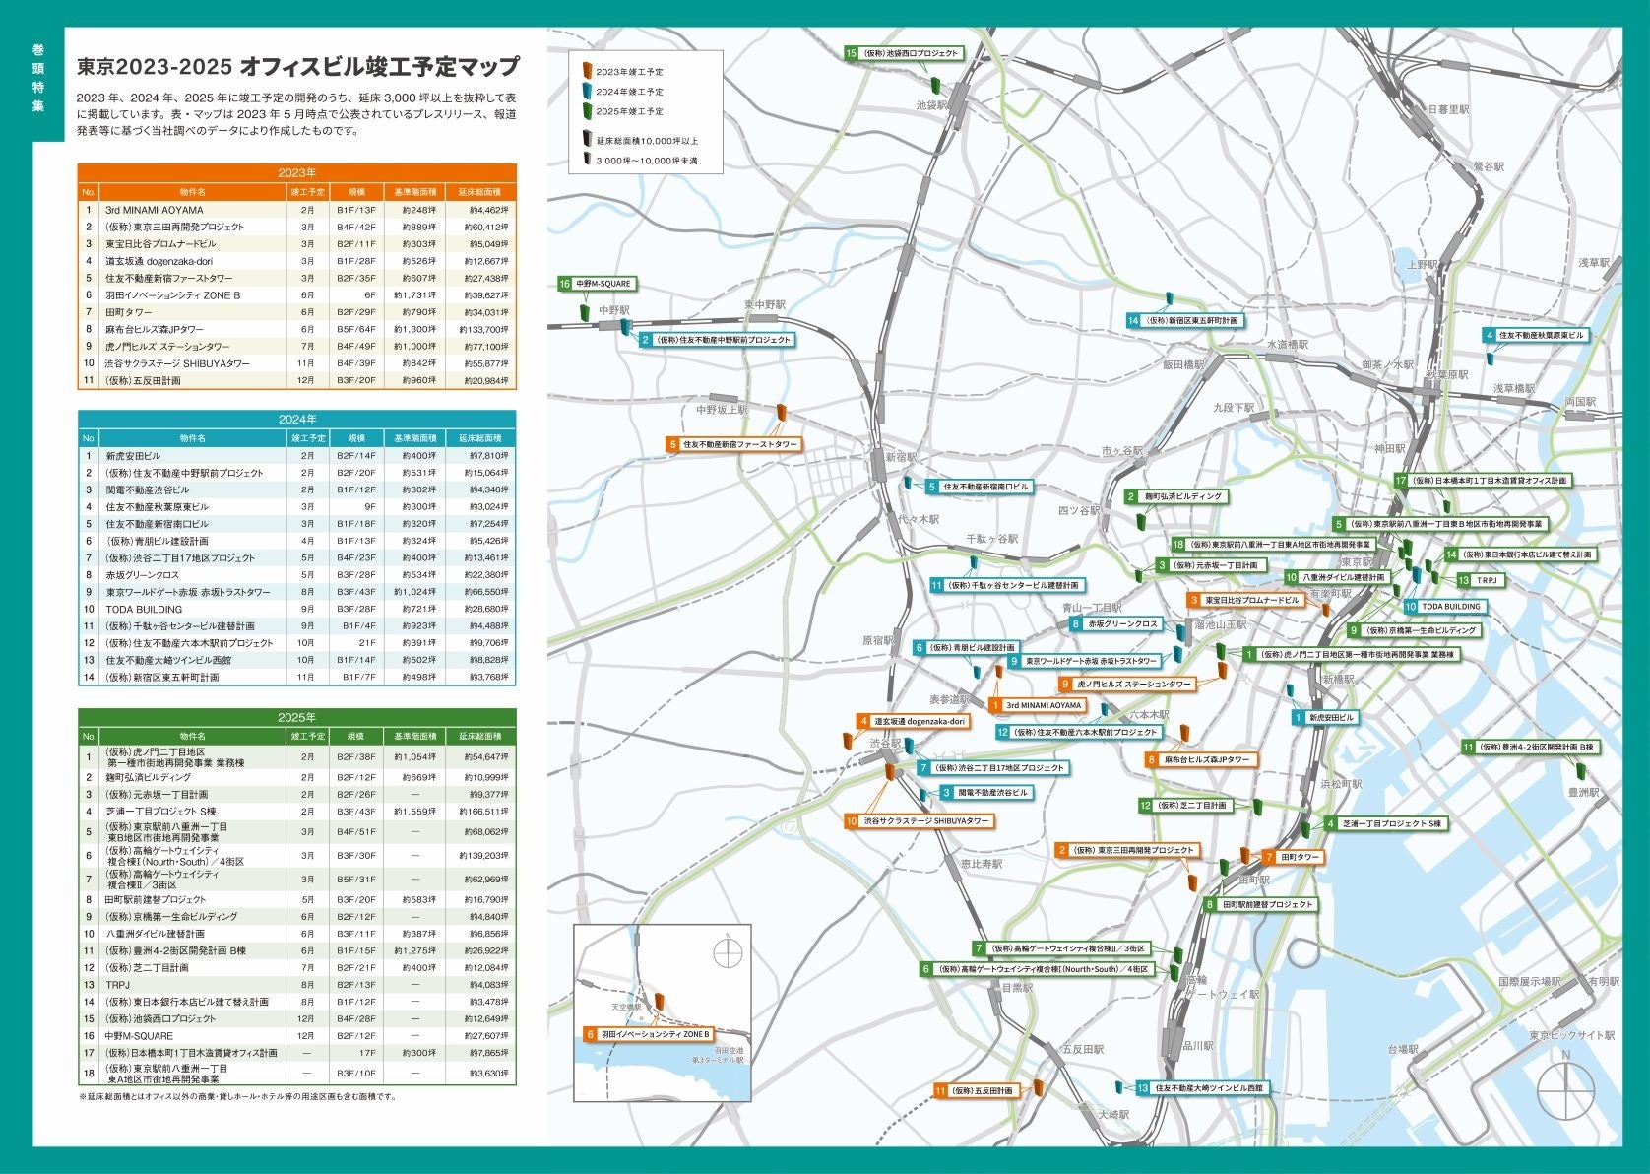
Task: Click the blue 2024 building icon in legend
Action: pyautogui.click(x=586, y=92)
